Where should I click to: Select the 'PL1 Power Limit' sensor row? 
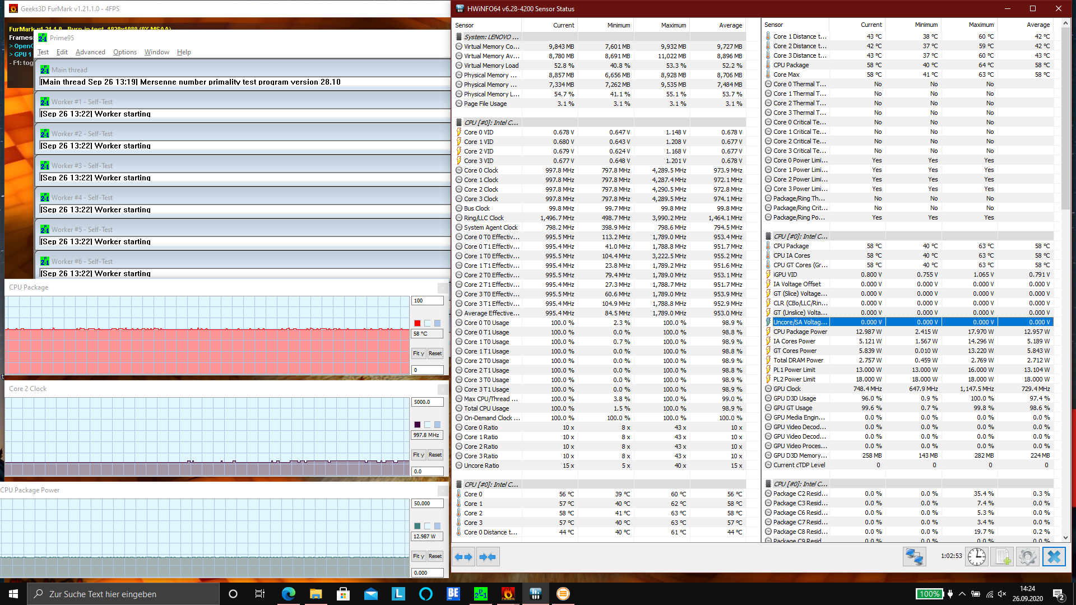pyautogui.click(x=909, y=370)
